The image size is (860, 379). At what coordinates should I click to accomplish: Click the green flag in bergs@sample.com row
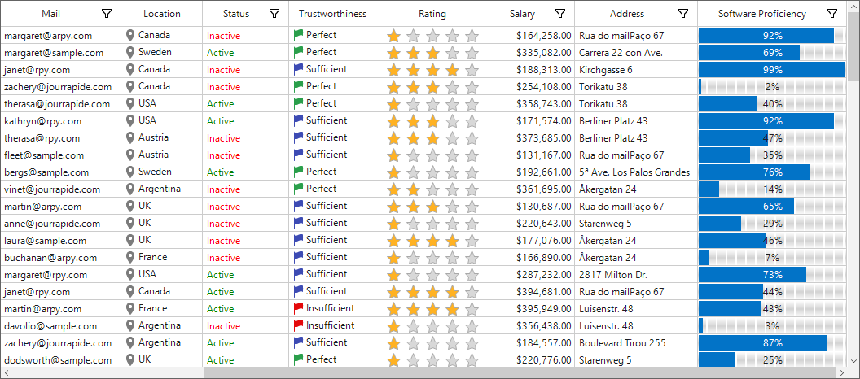point(298,172)
